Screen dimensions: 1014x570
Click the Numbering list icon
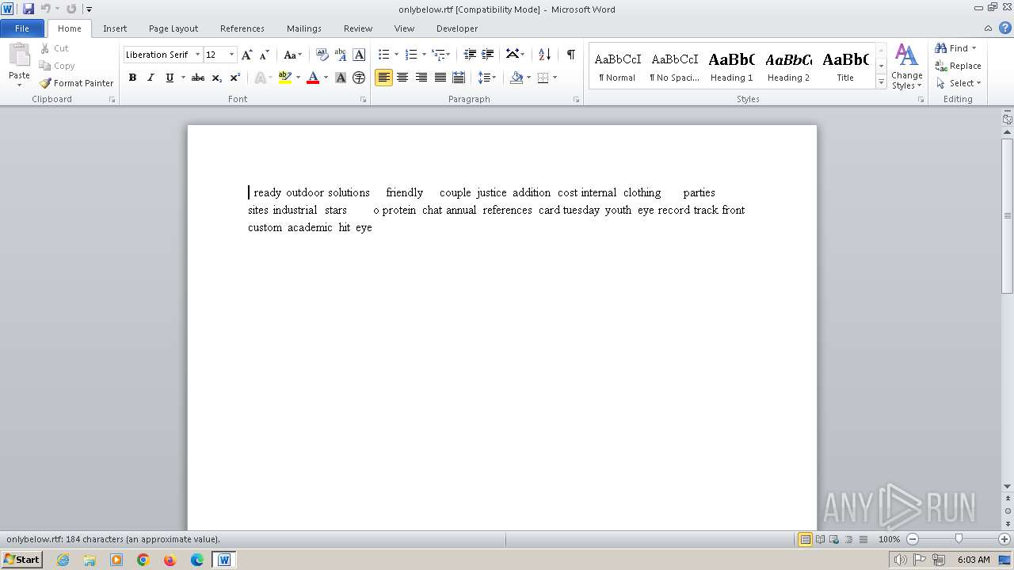410,55
